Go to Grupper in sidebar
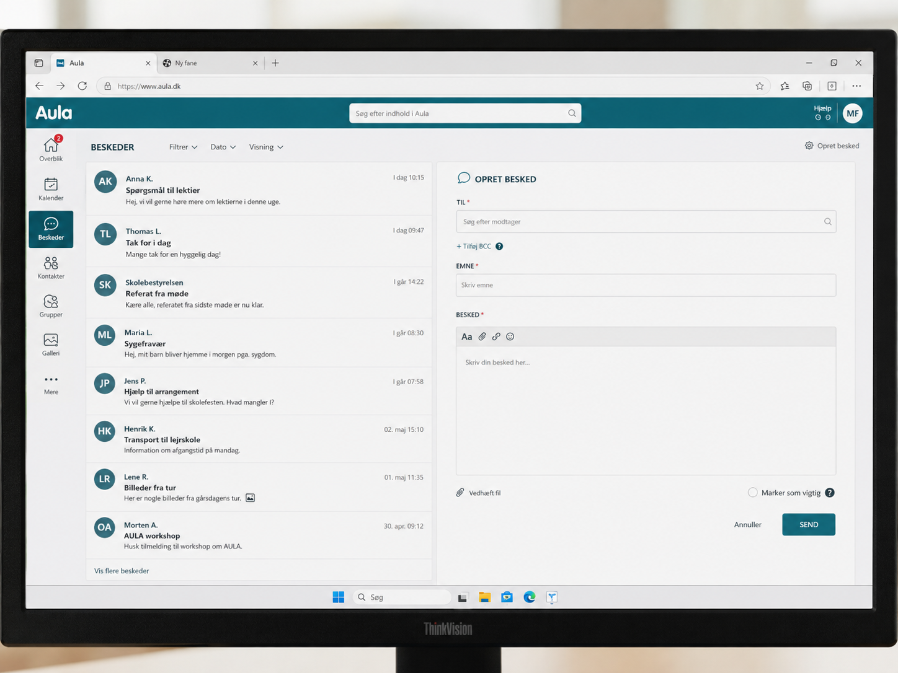Viewport: 898px width, 673px height. pyautogui.click(x=51, y=306)
